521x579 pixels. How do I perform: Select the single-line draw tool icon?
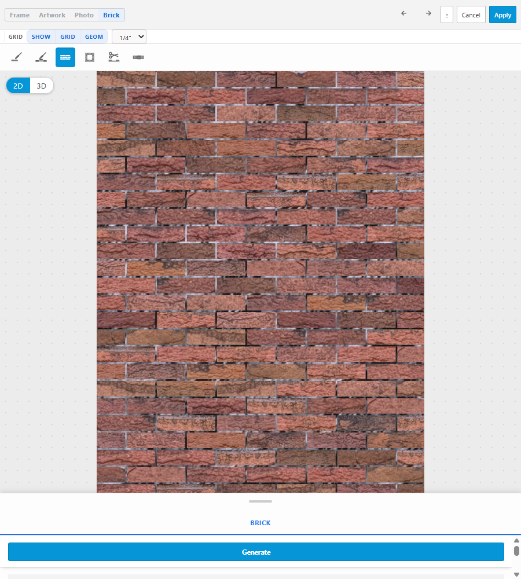(17, 57)
